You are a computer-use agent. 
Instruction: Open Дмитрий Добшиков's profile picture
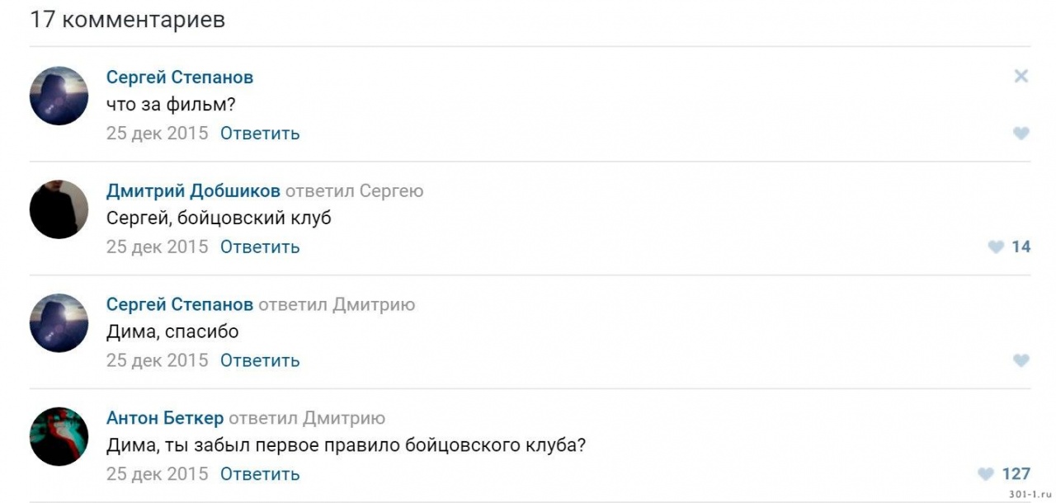click(59, 209)
